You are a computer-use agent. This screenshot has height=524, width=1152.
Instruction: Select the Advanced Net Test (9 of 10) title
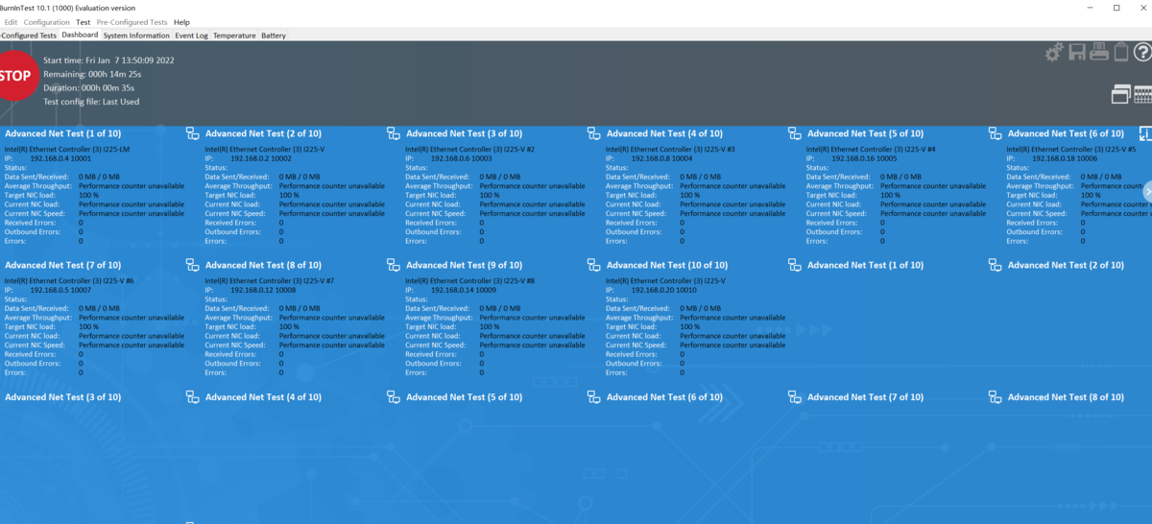464,265
